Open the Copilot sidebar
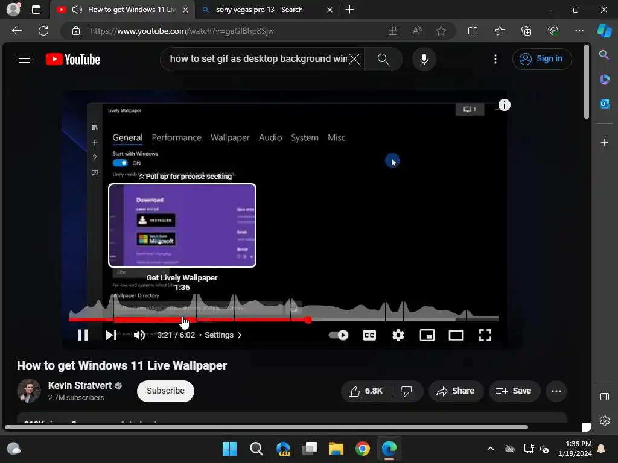 (605, 31)
